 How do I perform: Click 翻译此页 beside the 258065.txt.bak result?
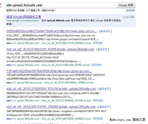click(104, 107)
